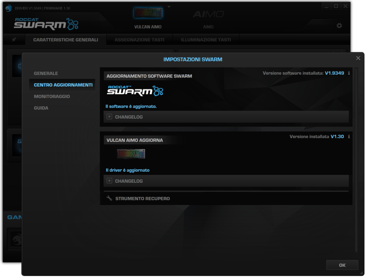Expand Vulcan AIMO Changelog plus icon
This screenshot has width=367, height=278.
109,181
